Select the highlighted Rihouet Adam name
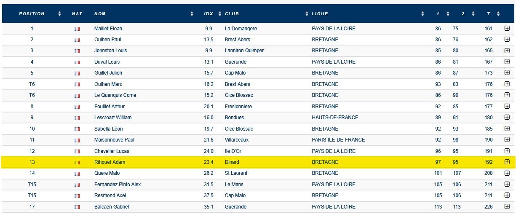 (110, 162)
